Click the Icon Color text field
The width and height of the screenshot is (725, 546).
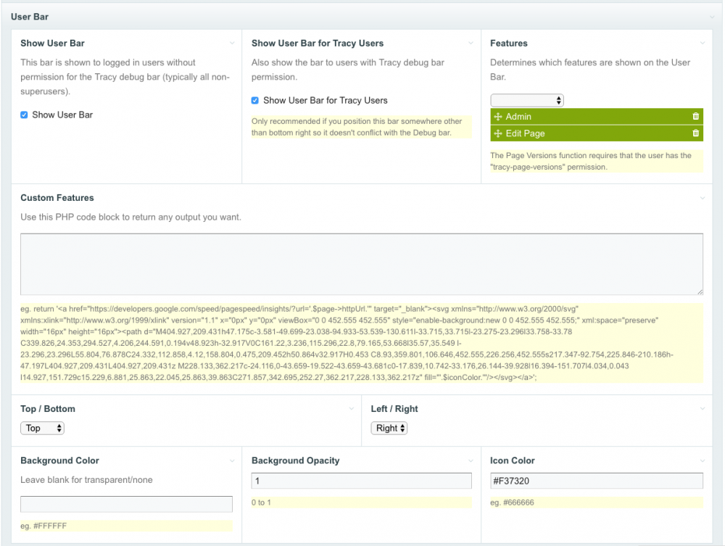(596, 481)
